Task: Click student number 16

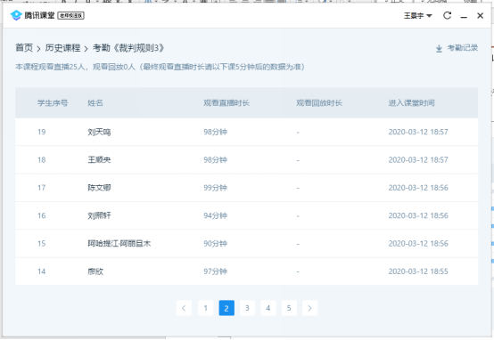Action: pos(42,215)
